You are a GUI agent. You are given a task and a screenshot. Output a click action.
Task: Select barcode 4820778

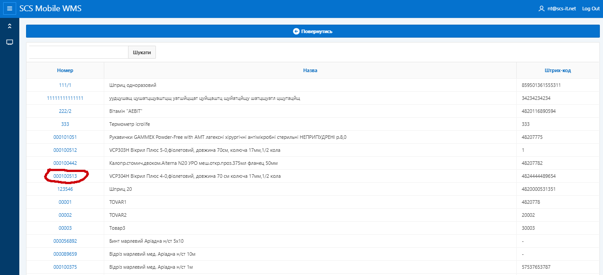pyautogui.click(x=531, y=202)
